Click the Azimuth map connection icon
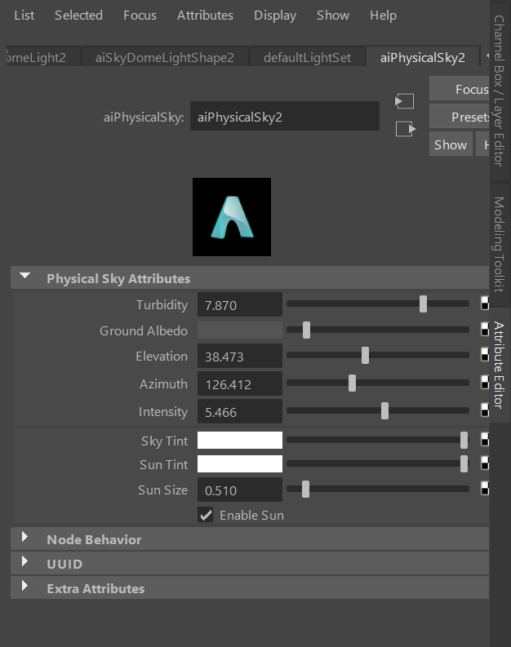The width and height of the screenshot is (511, 647). tap(485, 383)
